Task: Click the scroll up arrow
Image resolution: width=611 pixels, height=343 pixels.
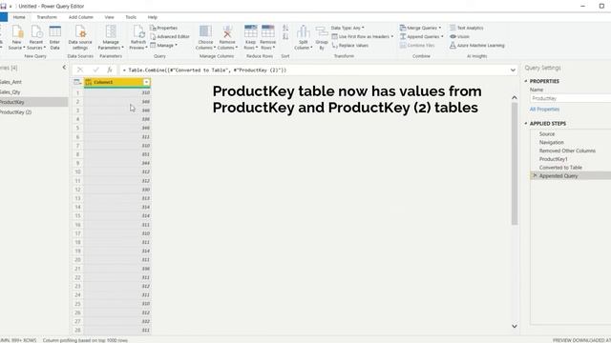Action: point(515,97)
